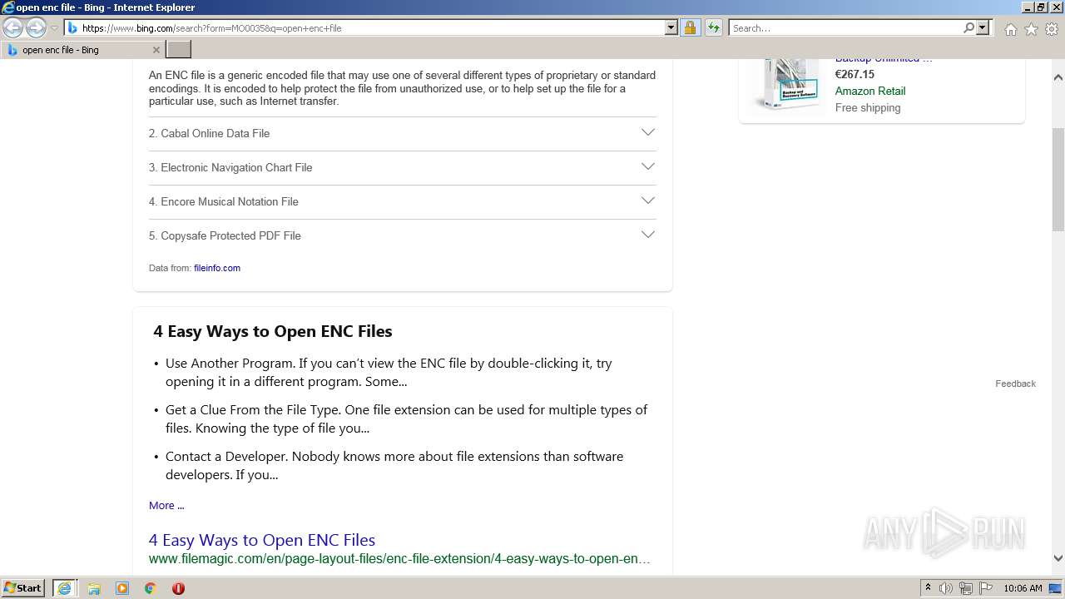1065x599 pixels.
Task: Click the vertical scrollbar thumb
Action: click(x=1058, y=179)
